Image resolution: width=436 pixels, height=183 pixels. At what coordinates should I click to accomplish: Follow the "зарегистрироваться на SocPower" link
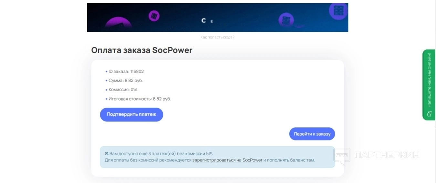tap(227, 160)
